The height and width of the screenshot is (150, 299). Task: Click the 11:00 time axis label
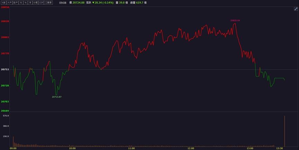tap(132, 149)
